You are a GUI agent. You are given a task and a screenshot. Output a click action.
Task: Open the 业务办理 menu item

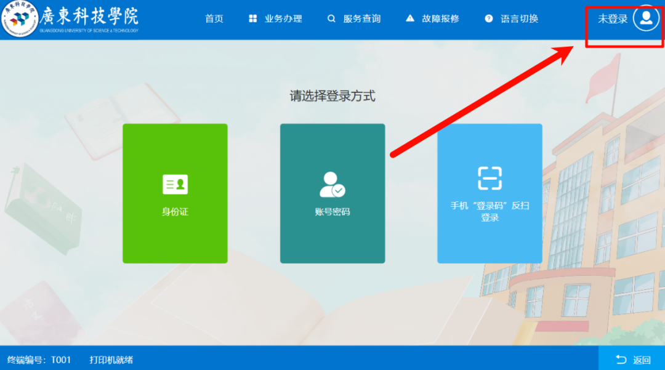coord(284,18)
